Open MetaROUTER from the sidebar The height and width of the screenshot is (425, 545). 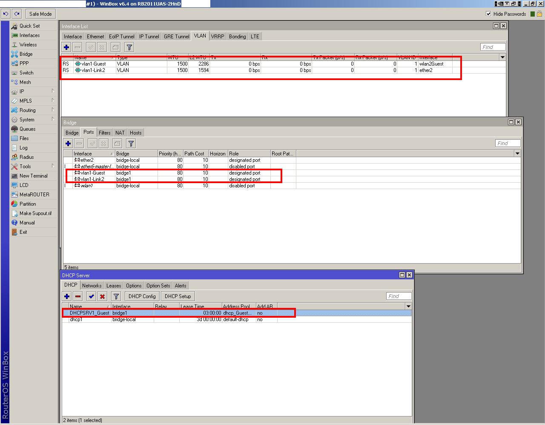34,195
